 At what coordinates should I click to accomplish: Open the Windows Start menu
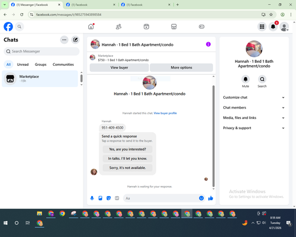point(5,223)
